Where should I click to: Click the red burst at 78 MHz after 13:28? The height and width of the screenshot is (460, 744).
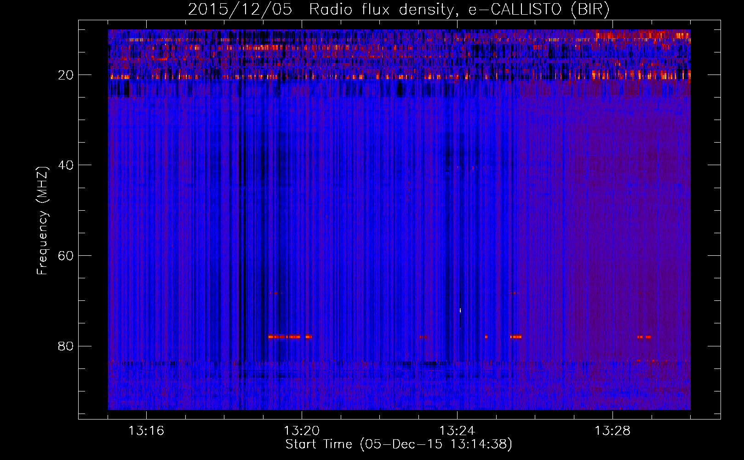644,337
